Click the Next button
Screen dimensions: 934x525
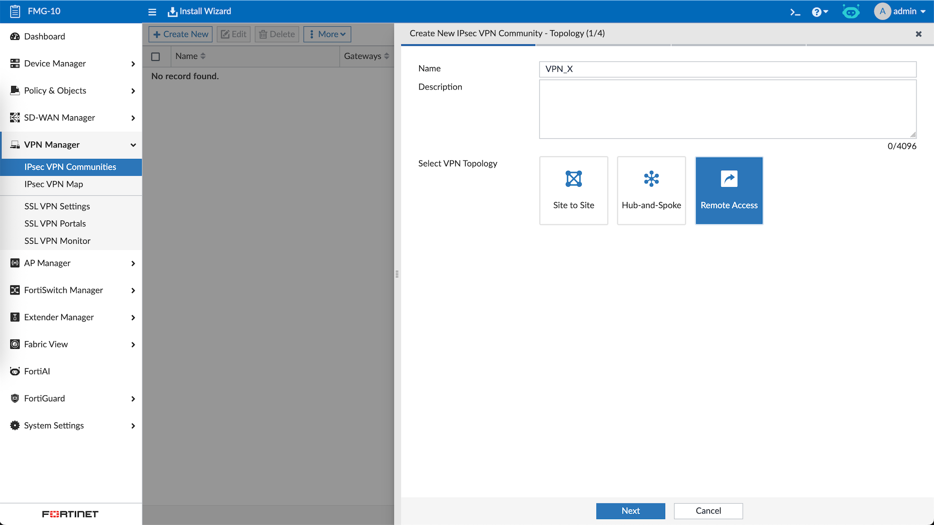630,510
